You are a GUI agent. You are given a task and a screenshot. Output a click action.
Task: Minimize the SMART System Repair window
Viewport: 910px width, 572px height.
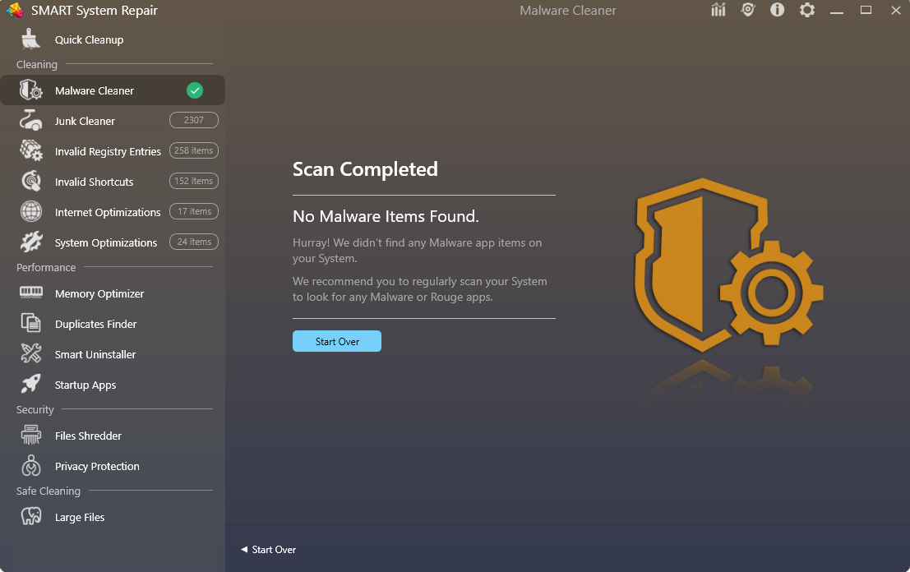pos(836,11)
